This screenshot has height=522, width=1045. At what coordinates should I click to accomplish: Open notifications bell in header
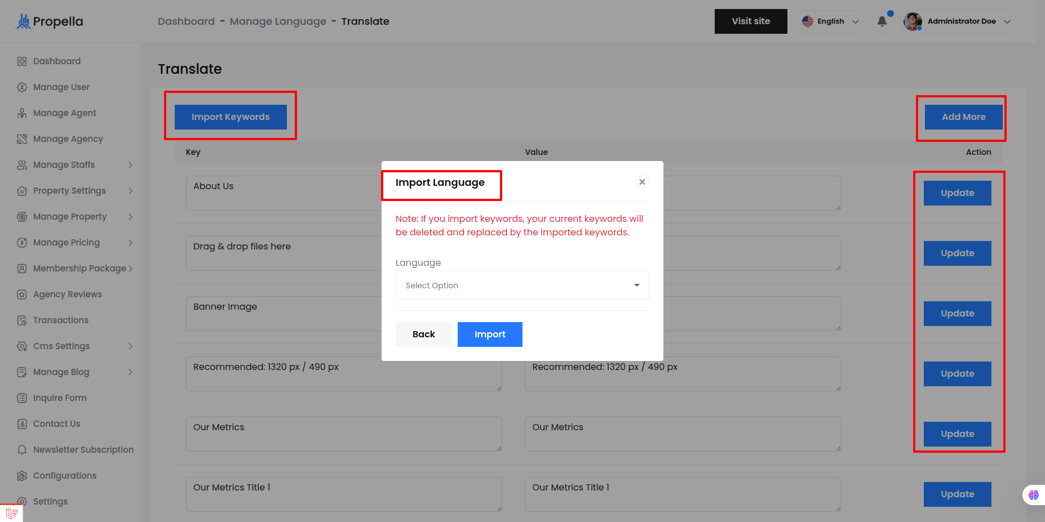[x=882, y=21]
